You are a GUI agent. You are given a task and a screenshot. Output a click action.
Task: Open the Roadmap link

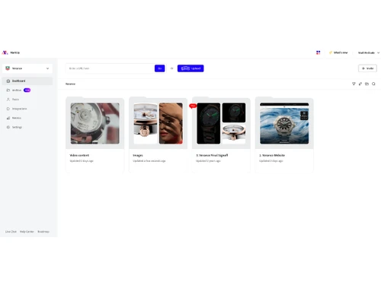tap(43, 232)
